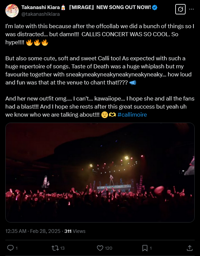
Task: Click the repost count of 13
Action: click(63, 248)
